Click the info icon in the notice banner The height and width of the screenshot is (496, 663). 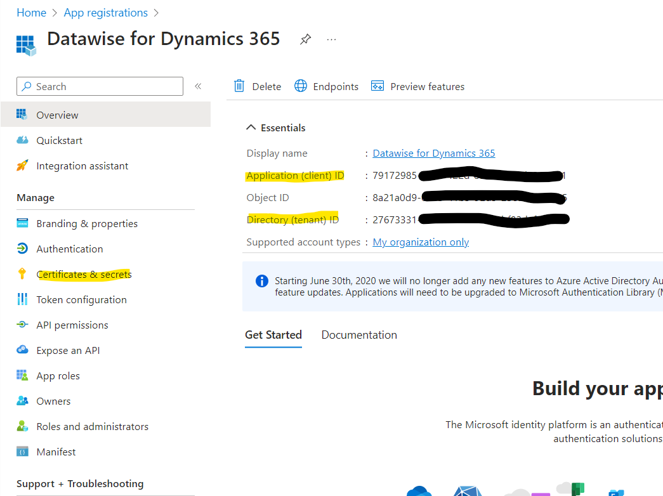262,281
